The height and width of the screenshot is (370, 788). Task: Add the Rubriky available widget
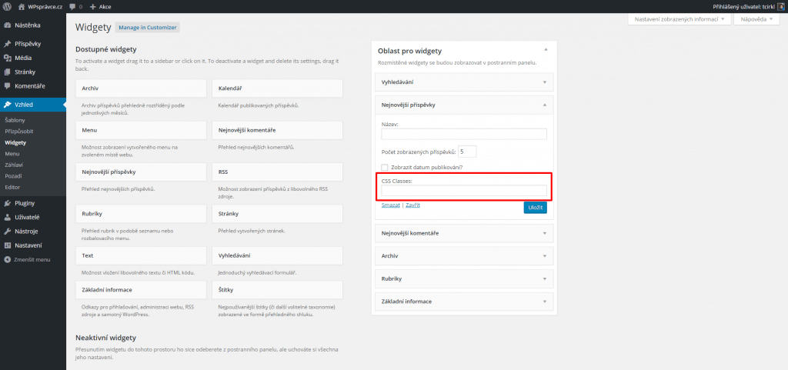tap(141, 213)
